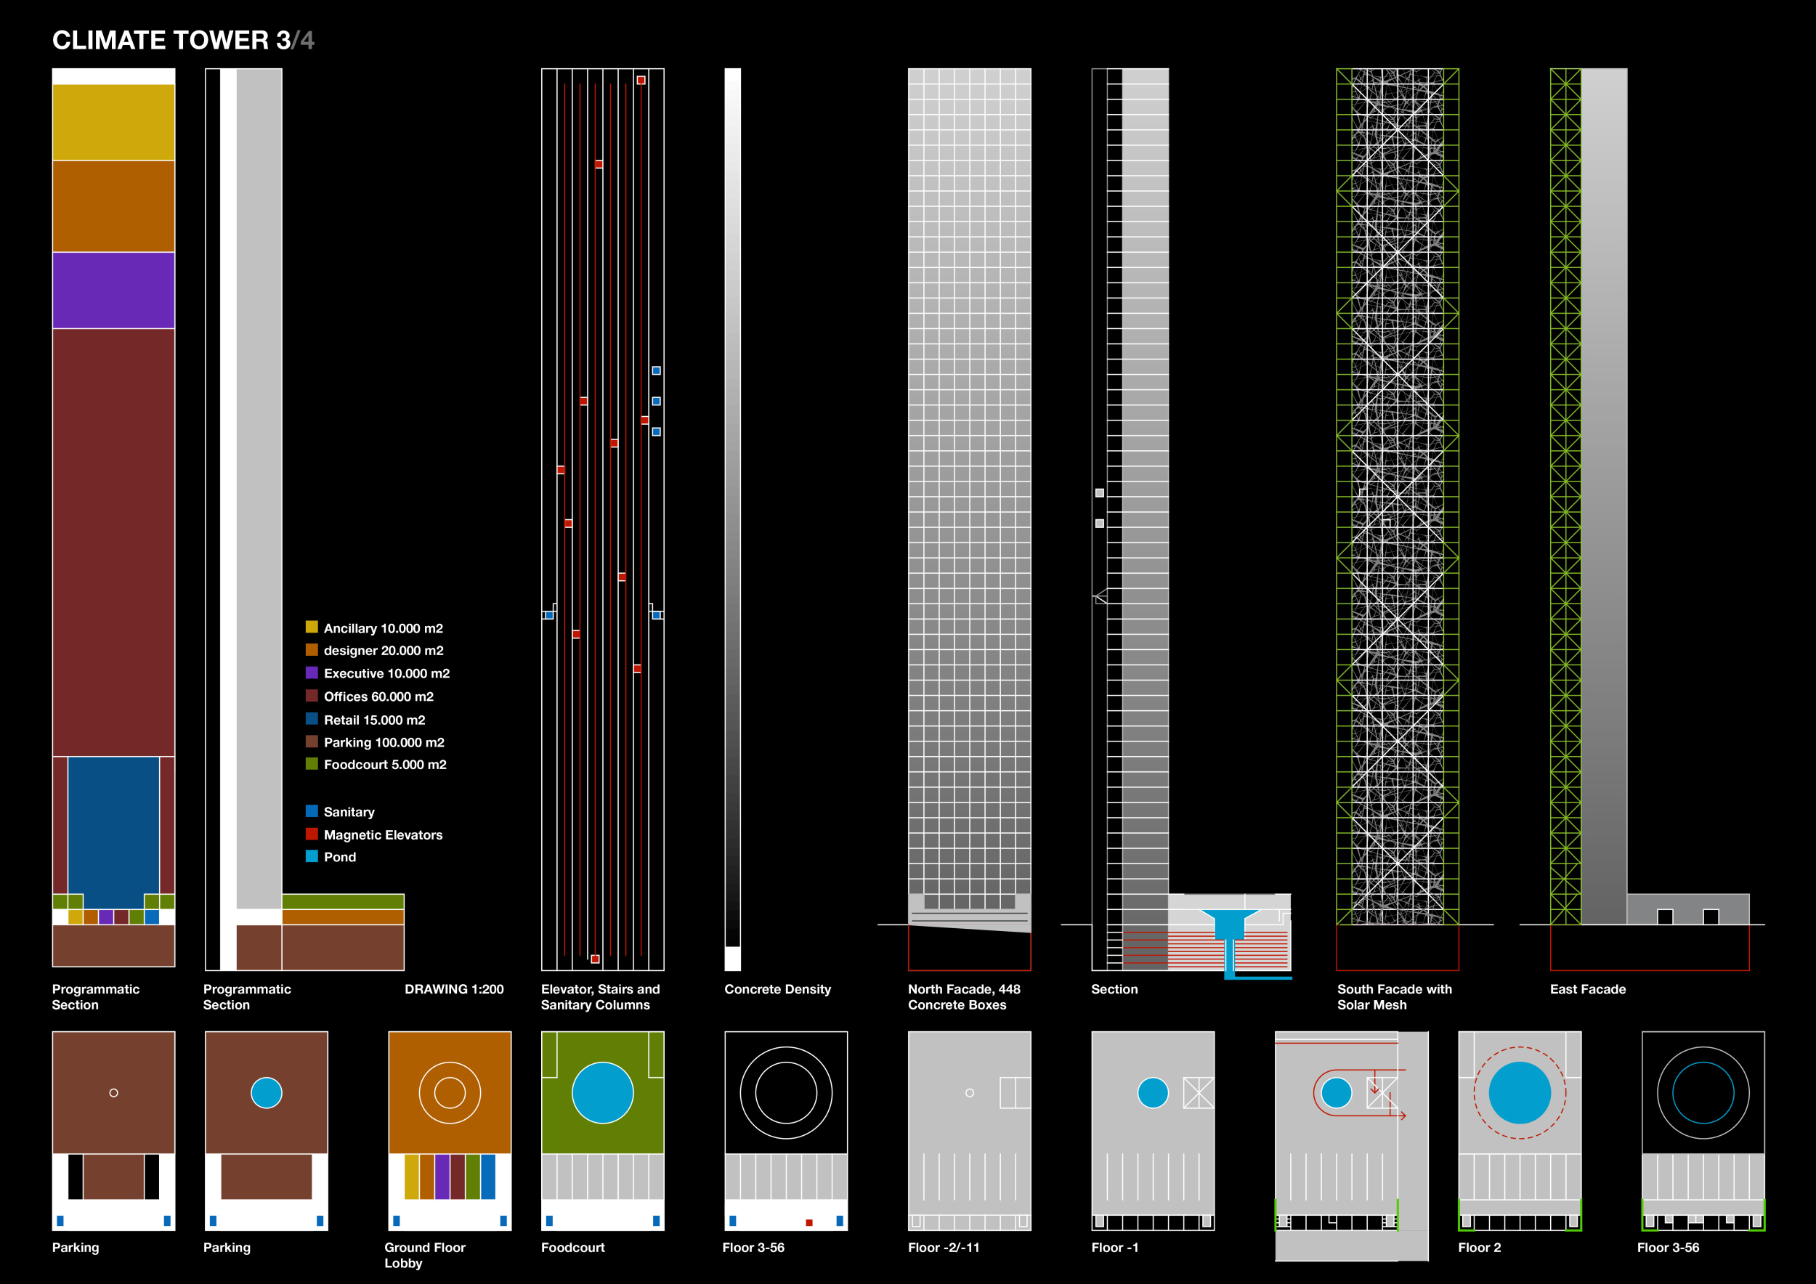
Task: Click the Sanitary blue legend swatch
Action: [x=312, y=811]
